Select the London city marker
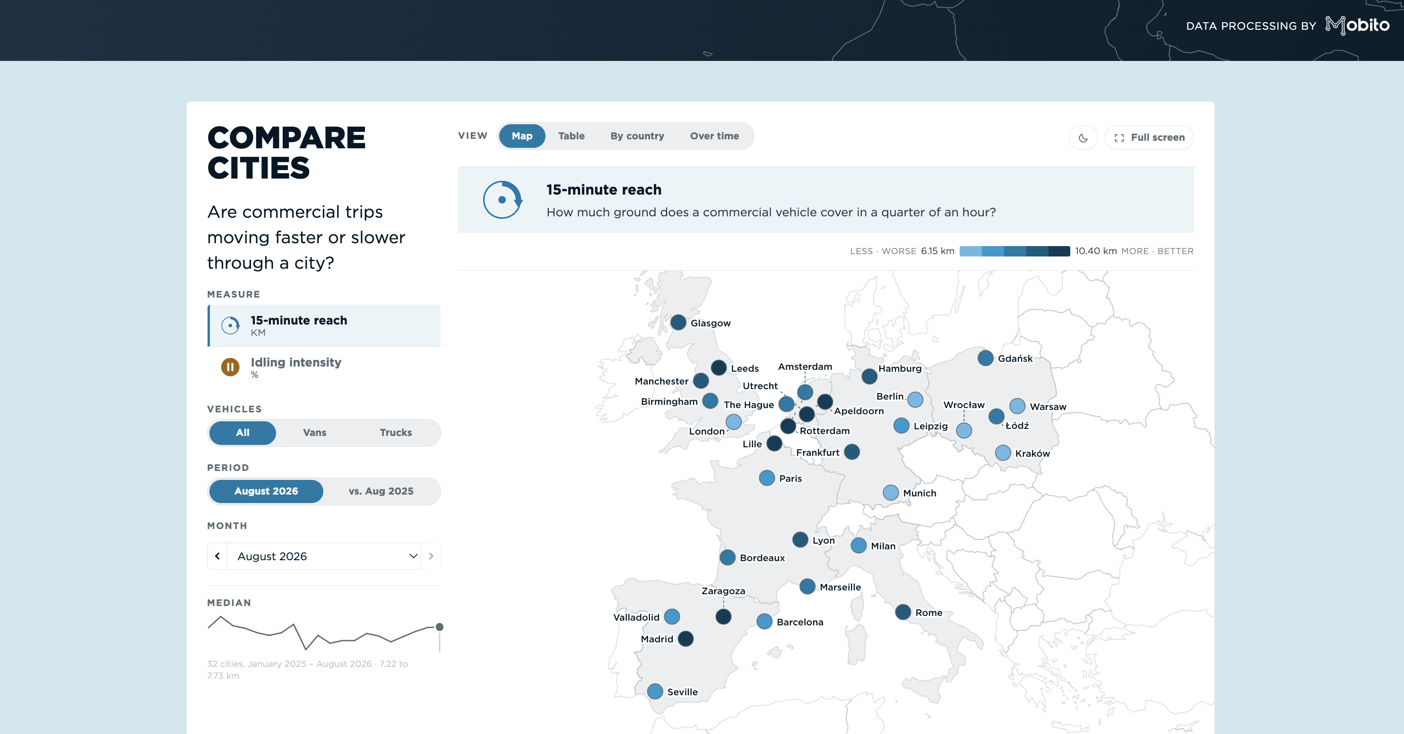 click(x=734, y=422)
